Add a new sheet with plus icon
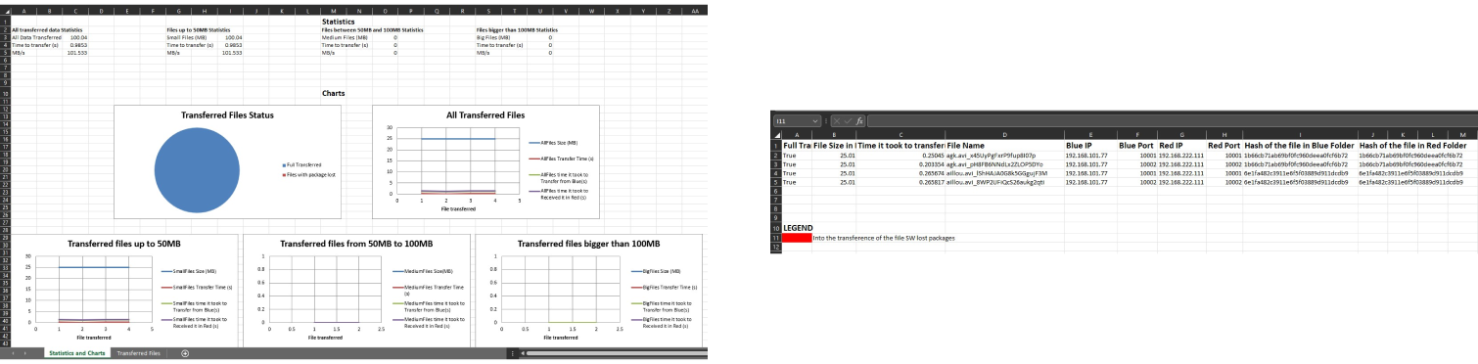This screenshot has height=364, width=1478. (x=185, y=353)
